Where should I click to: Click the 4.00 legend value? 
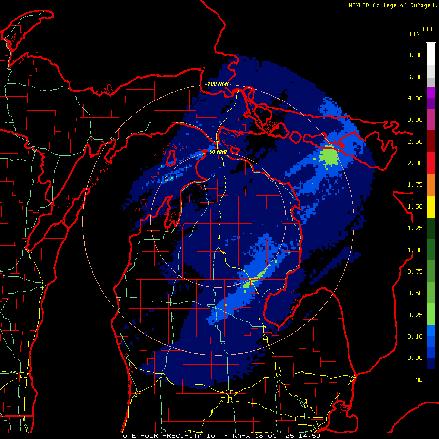point(415,98)
